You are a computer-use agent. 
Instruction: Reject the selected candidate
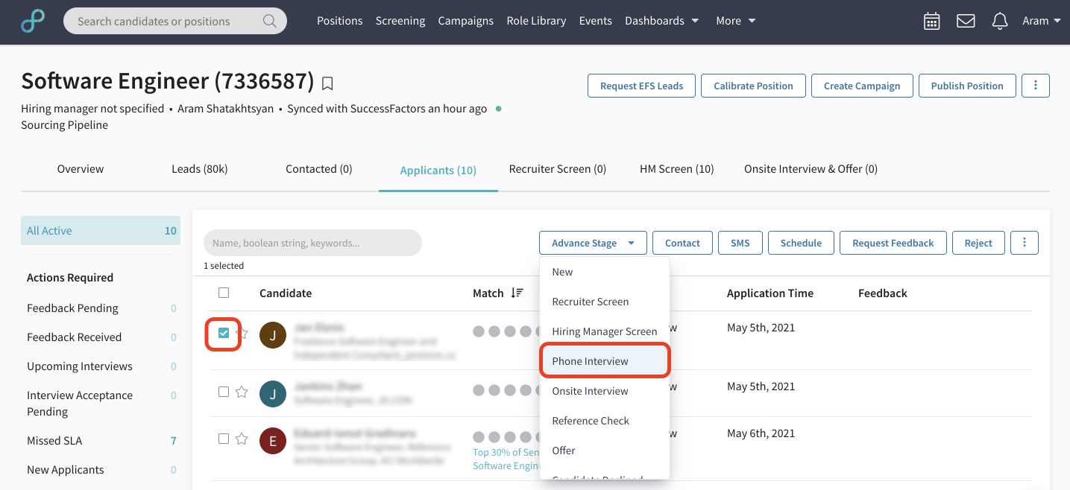tap(978, 243)
